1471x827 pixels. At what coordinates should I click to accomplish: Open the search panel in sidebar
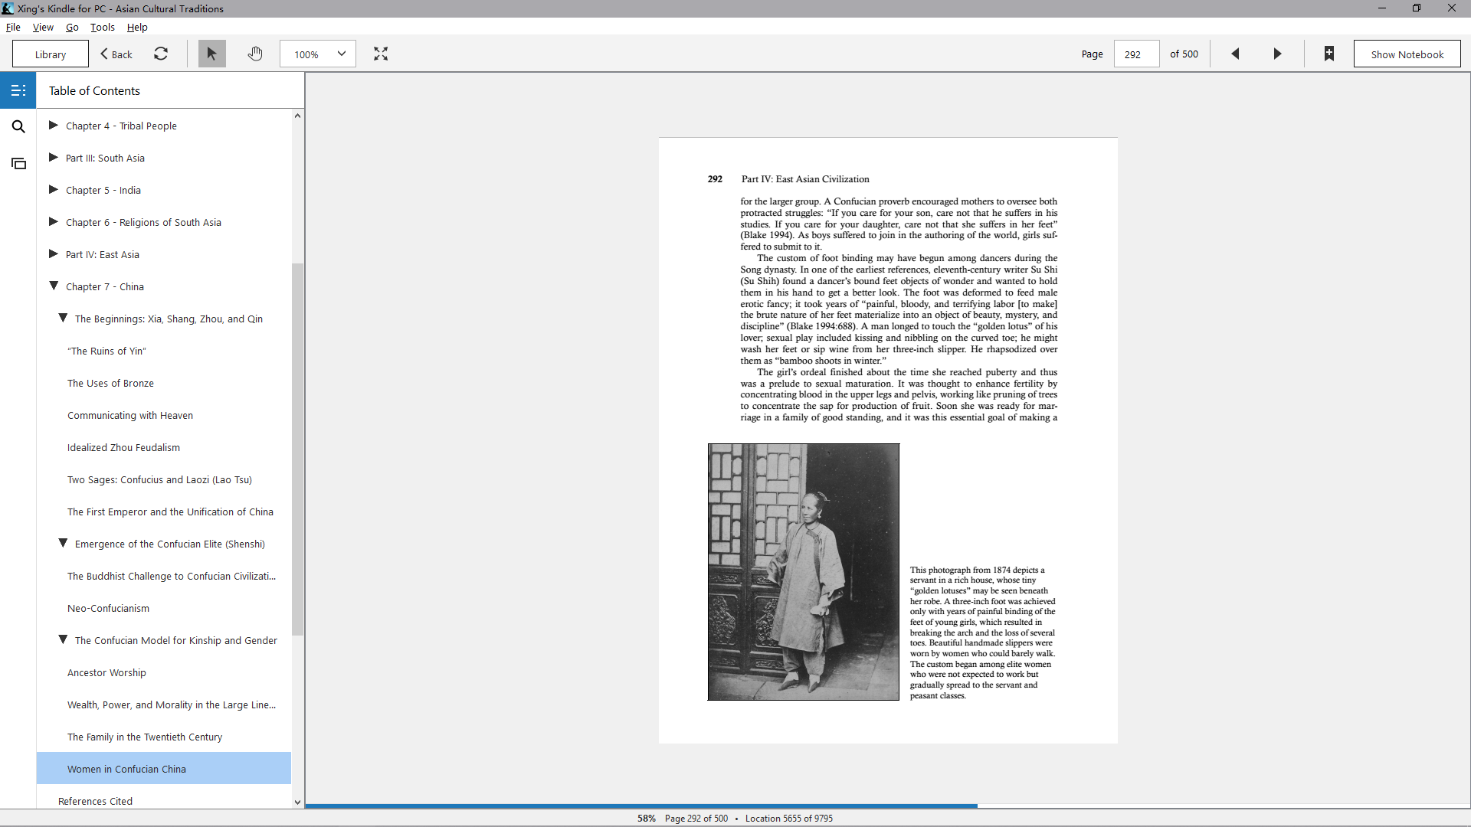coord(18,126)
